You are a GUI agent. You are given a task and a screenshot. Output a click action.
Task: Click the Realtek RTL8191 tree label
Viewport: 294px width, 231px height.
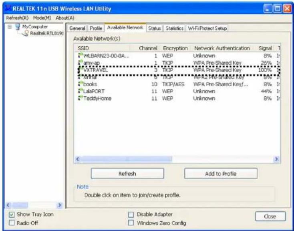(47, 33)
